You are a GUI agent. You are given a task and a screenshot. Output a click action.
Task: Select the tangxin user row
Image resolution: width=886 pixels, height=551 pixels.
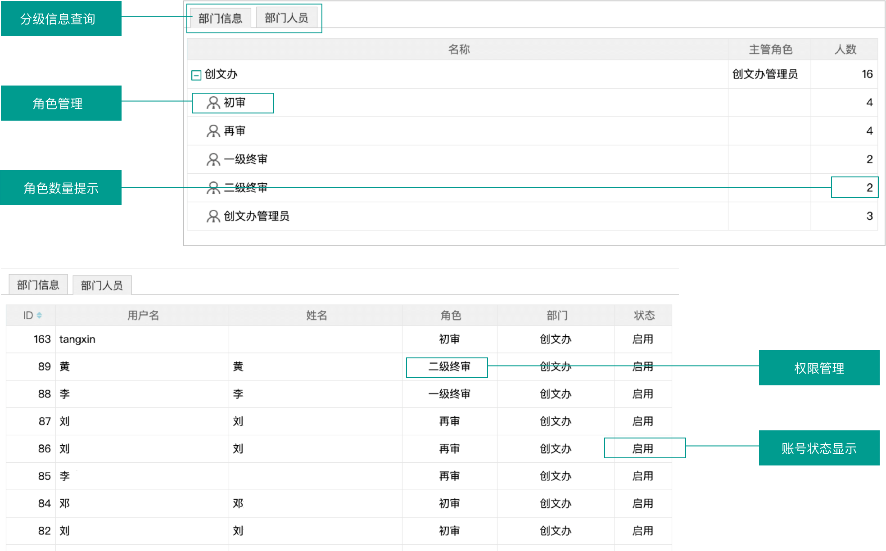coord(77,339)
